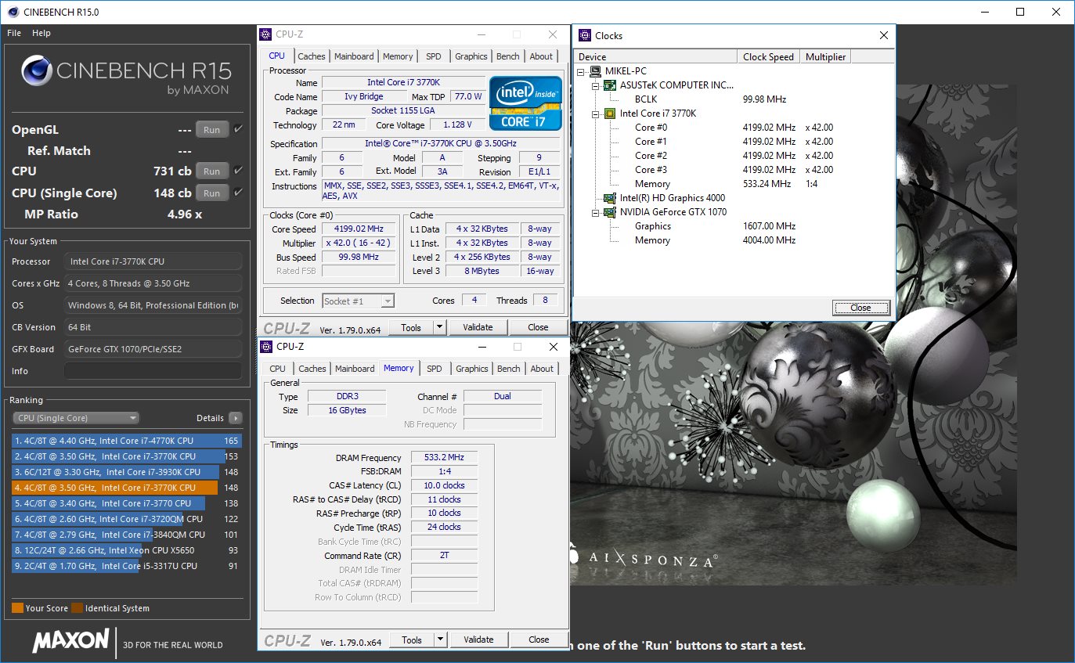Select ranking entry i7-4770K CPU at 4.40 GHz
The image size is (1075, 663).
click(127, 441)
